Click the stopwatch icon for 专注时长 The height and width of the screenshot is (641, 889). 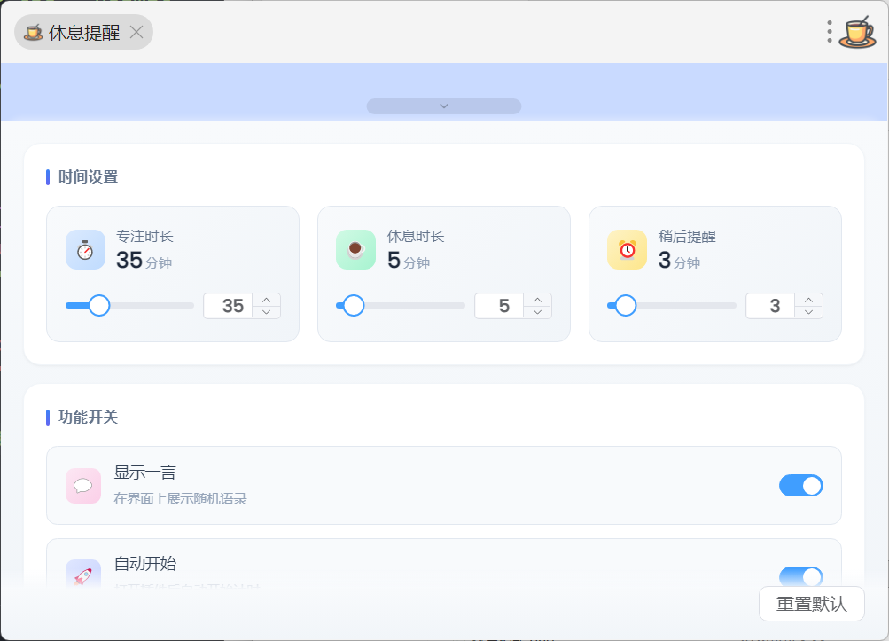[x=85, y=250]
